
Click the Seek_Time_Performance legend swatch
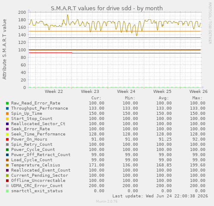pos(7,134)
